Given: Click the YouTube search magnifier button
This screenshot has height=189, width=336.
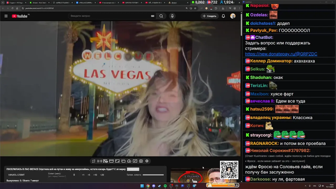Looking at the screenshot, I should (x=161, y=16).
